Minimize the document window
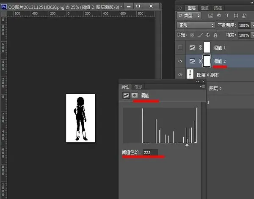This screenshot has height=199, width=254. point(129,6)
